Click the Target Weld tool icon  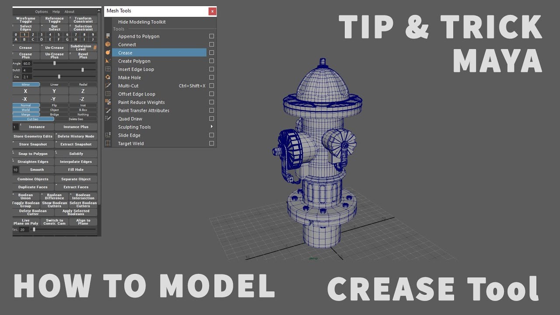(x=108, y=143)
